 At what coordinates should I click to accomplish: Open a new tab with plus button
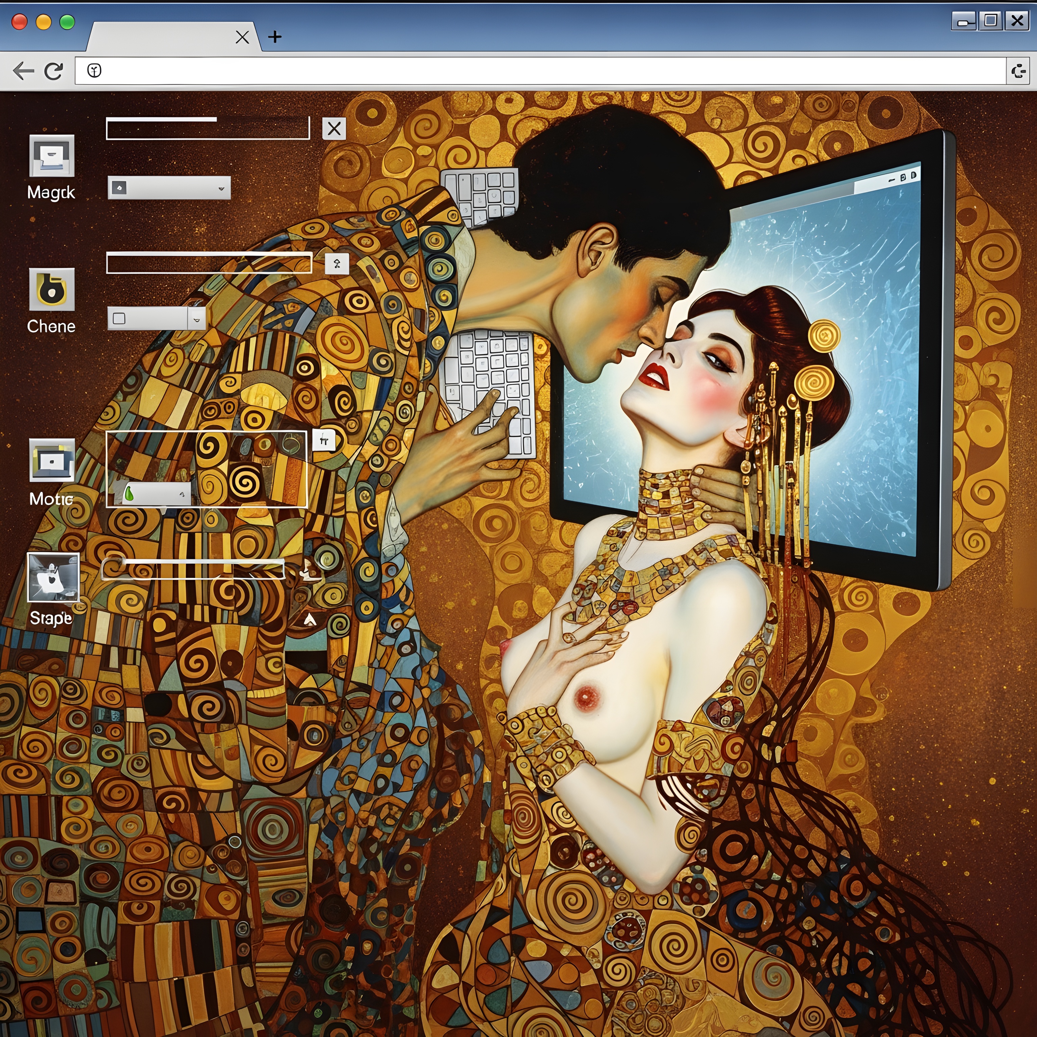tap(275, 37)
